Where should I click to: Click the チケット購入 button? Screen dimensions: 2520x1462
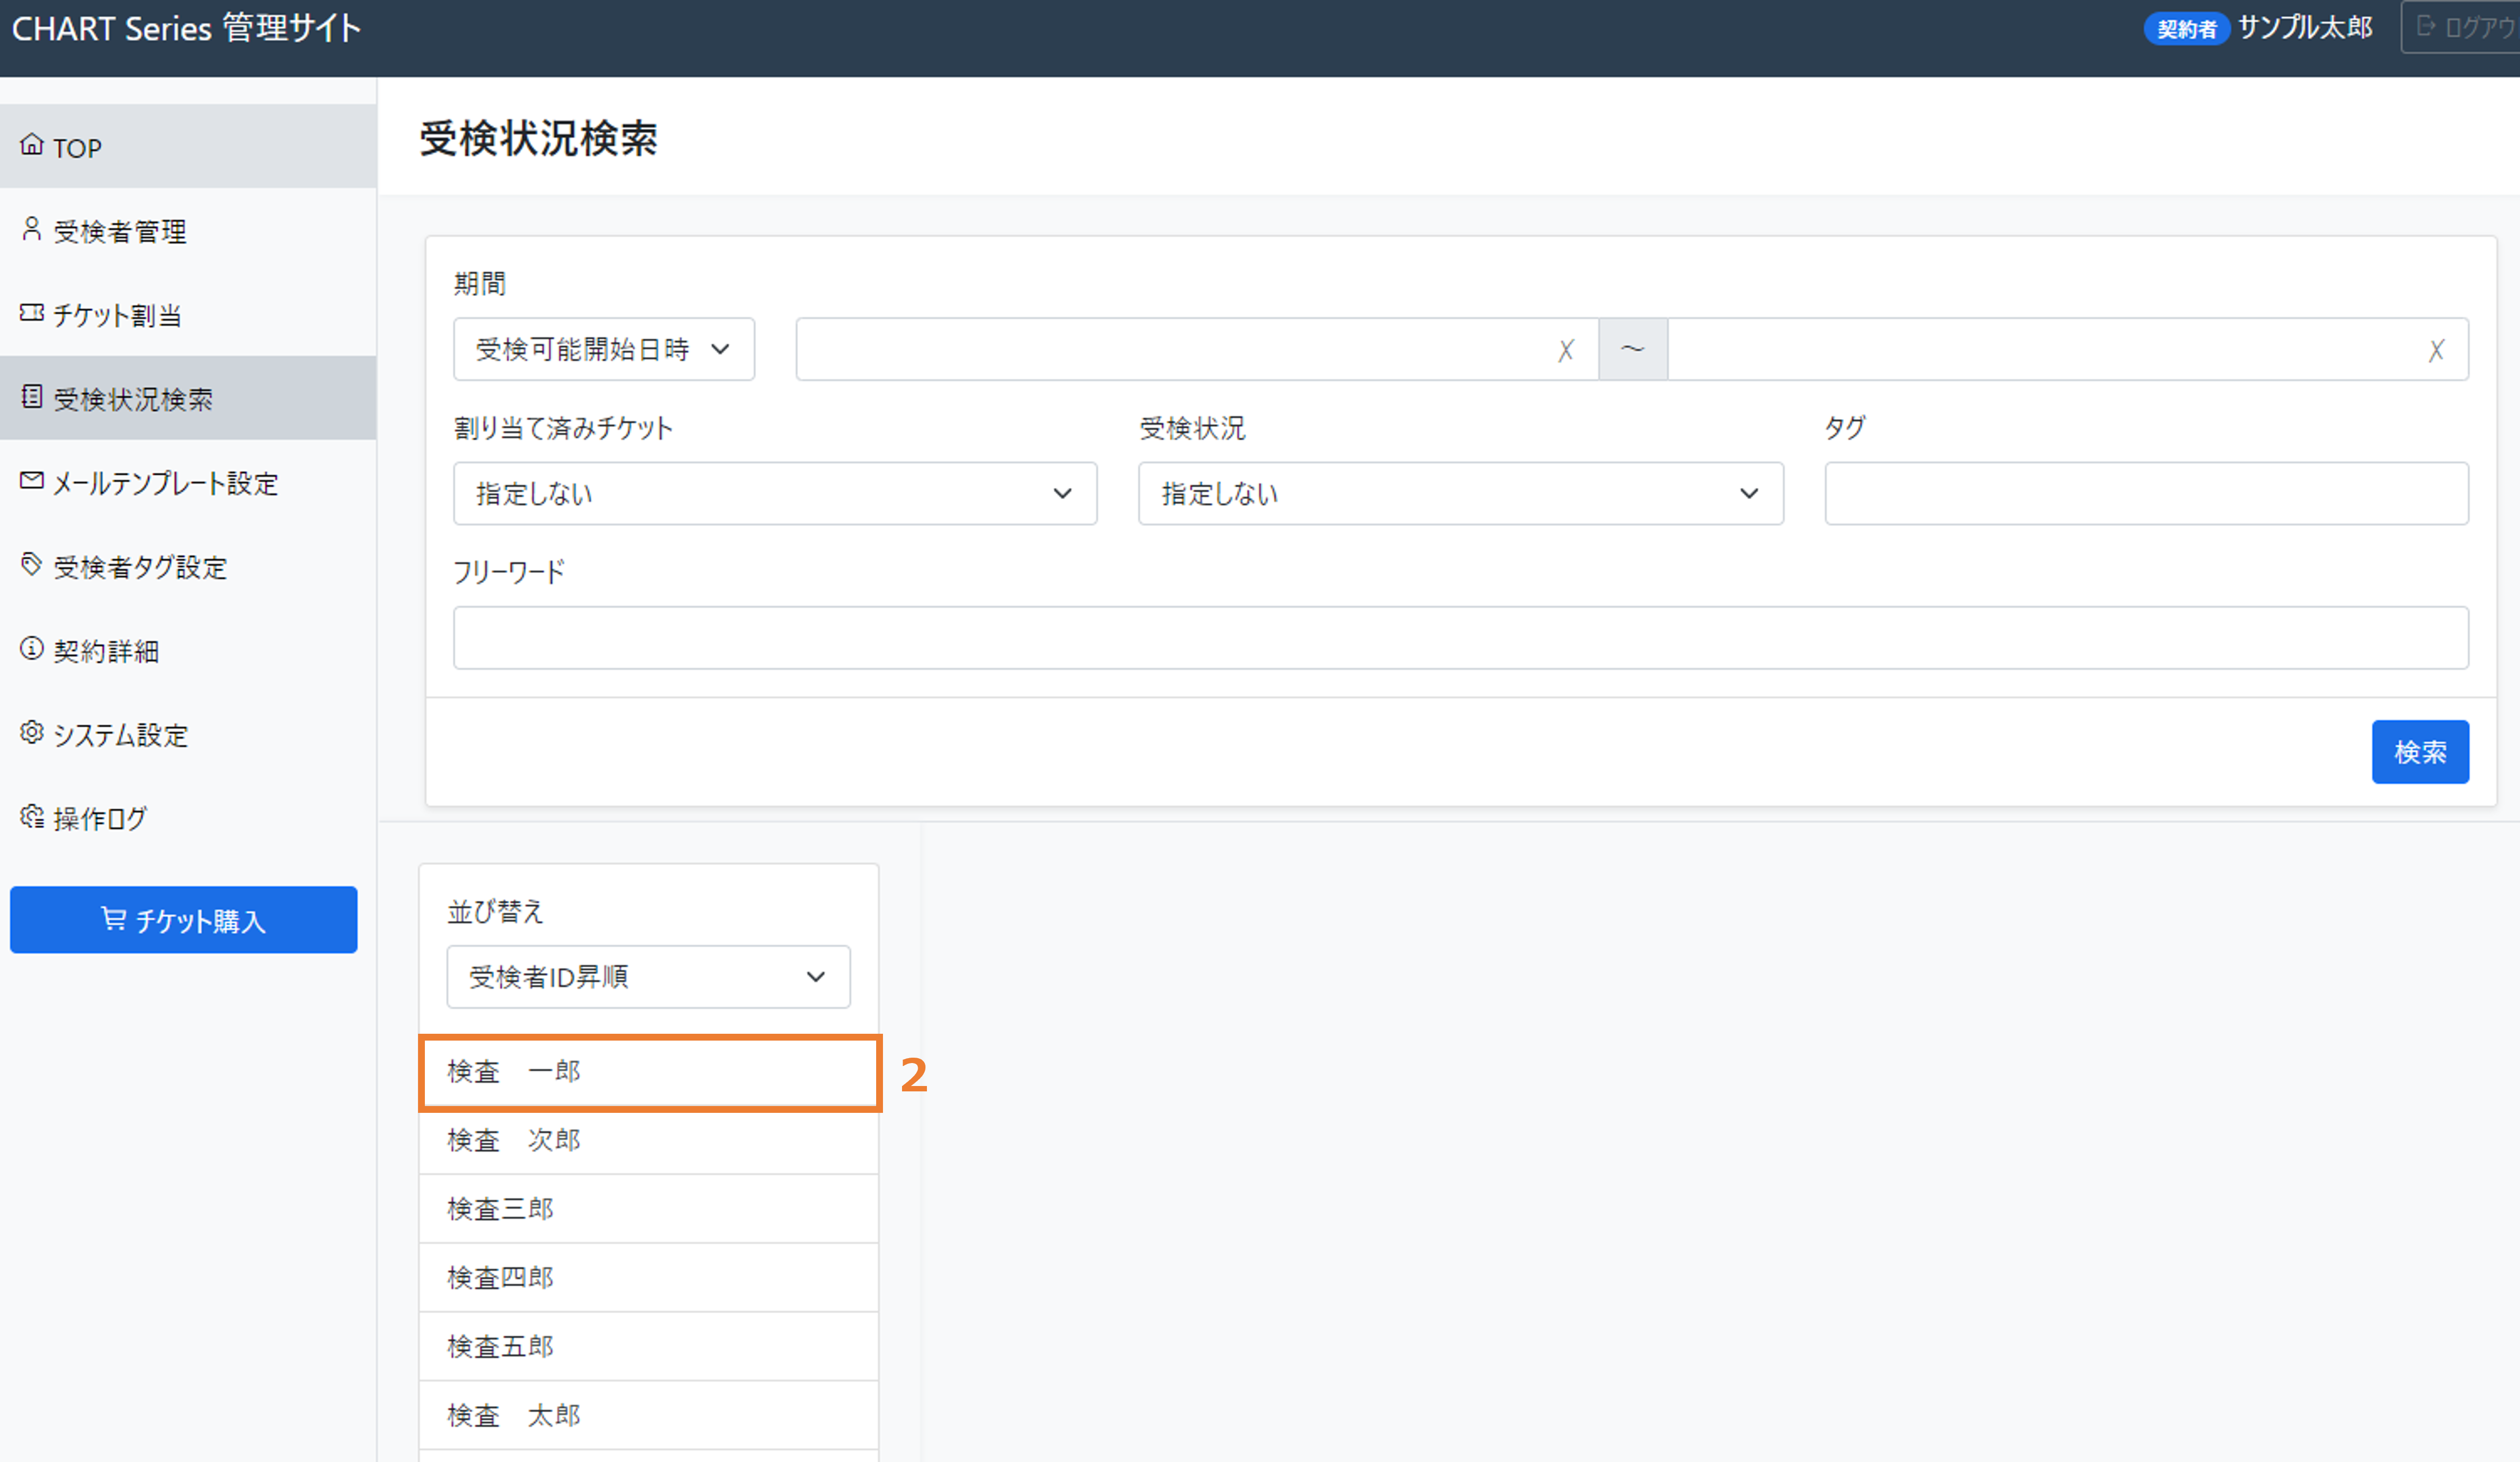184,919
